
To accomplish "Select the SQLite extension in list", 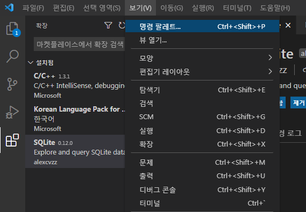I will [75, 151].
